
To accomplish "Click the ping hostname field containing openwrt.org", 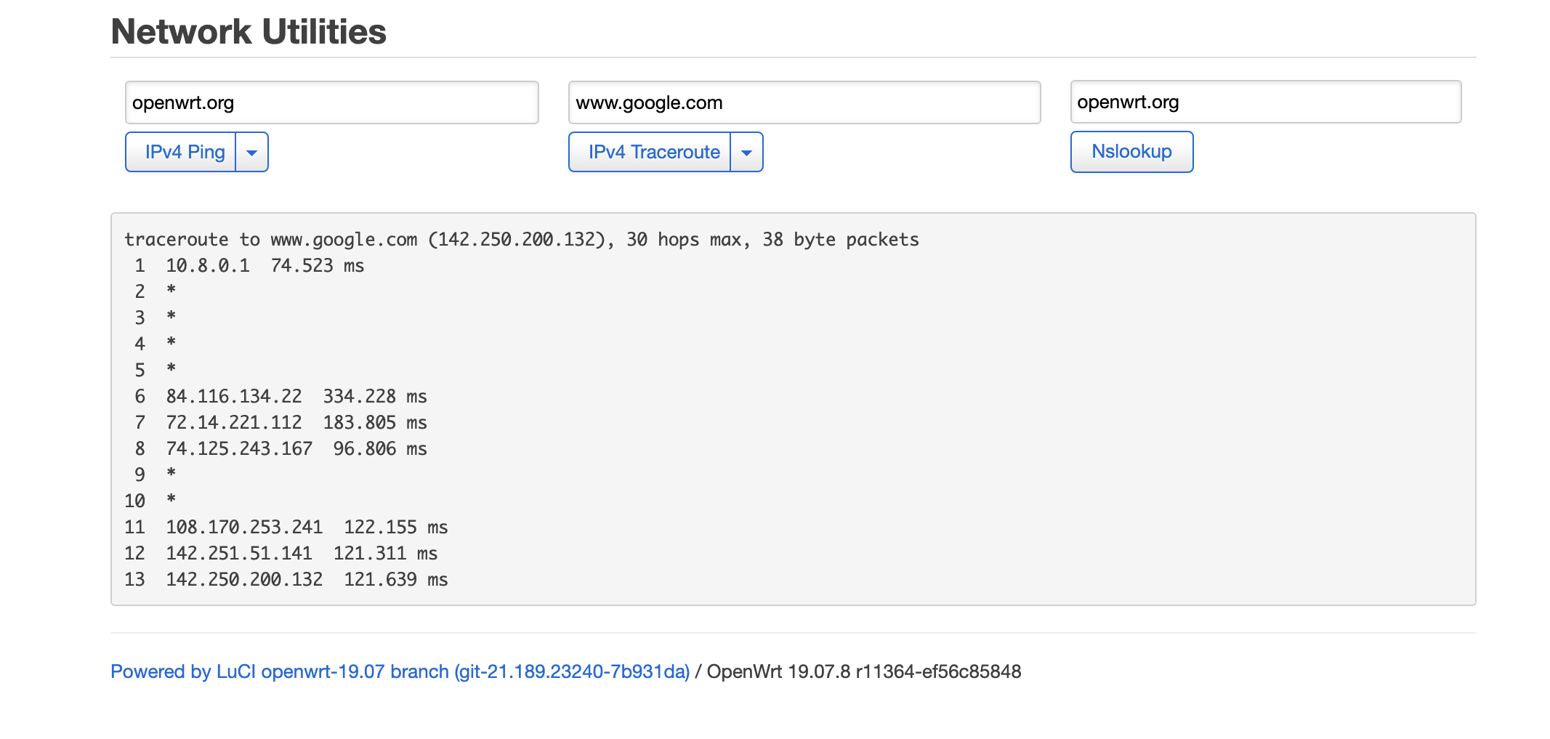I will pyautogui.click(x=331, y=102).
